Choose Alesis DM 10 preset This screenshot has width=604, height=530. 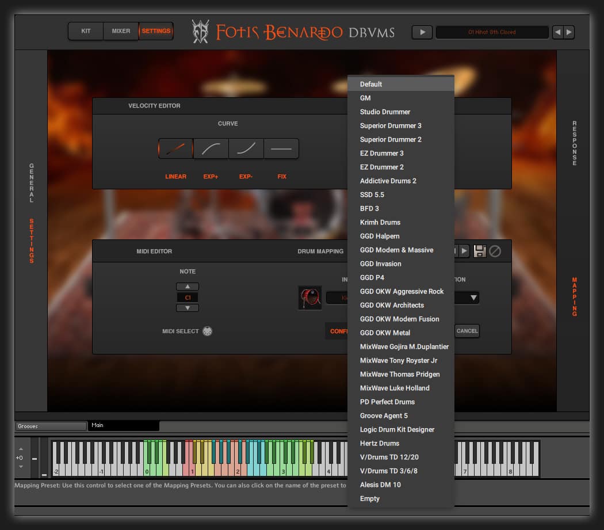(400, 485)
